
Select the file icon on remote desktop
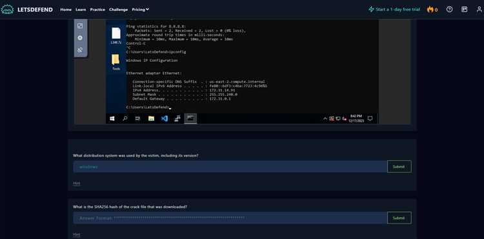tap(116, 35)
